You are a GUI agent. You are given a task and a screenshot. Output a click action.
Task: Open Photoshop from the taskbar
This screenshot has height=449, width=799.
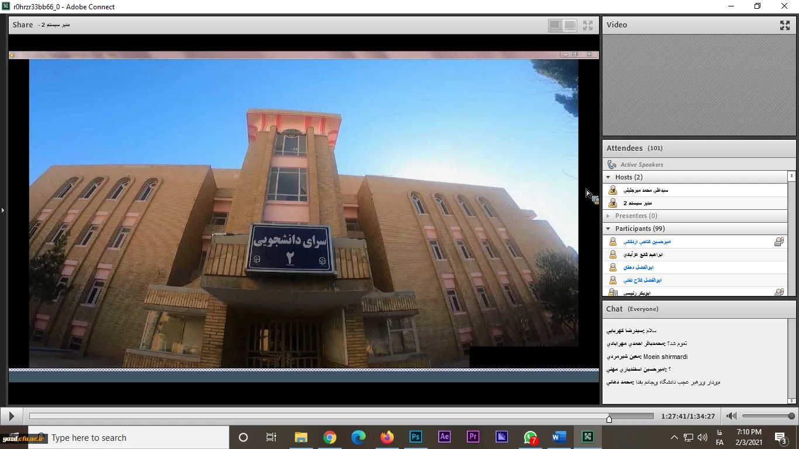pyautogui.click(x=416, y=437)
